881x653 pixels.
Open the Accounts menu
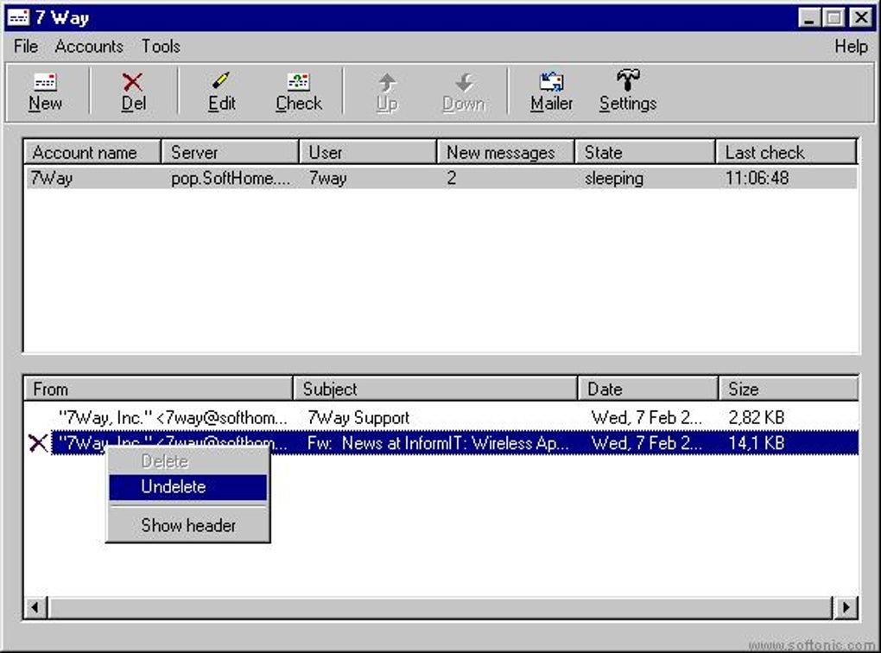(x=89, y=46)
